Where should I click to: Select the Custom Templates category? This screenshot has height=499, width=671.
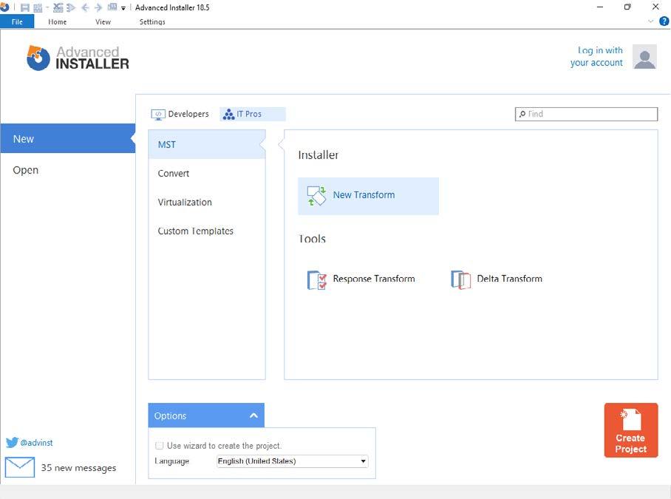pyautogui.click(x=196, y=231)
